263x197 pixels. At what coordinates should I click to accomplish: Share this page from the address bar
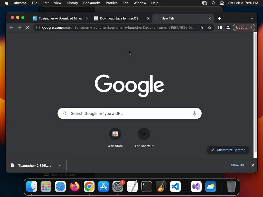point(201,27)
